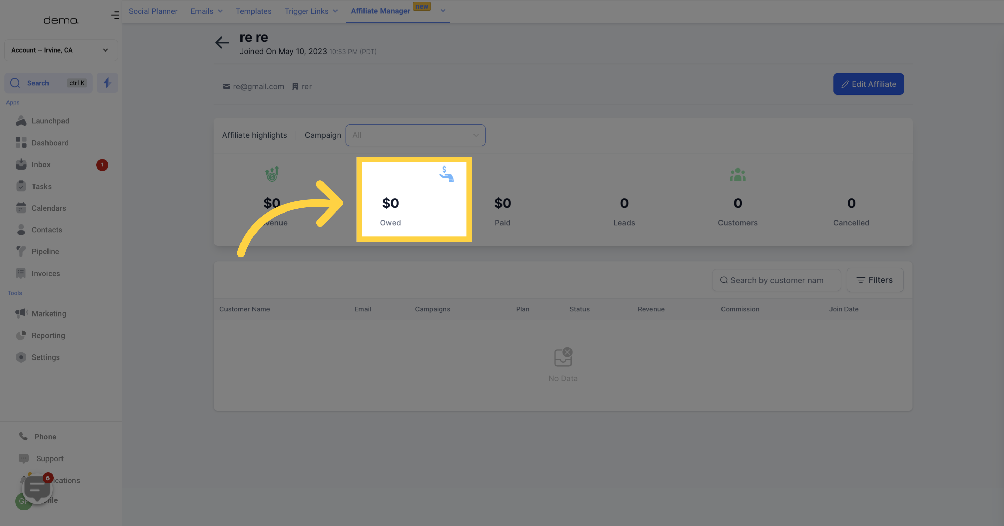Open the Phone item in the sidebar
The image size is (1004, 526).
45,437
